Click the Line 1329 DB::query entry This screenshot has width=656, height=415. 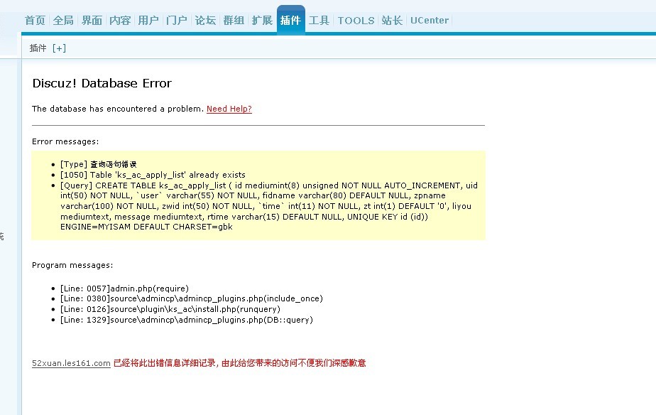[187, 320]
